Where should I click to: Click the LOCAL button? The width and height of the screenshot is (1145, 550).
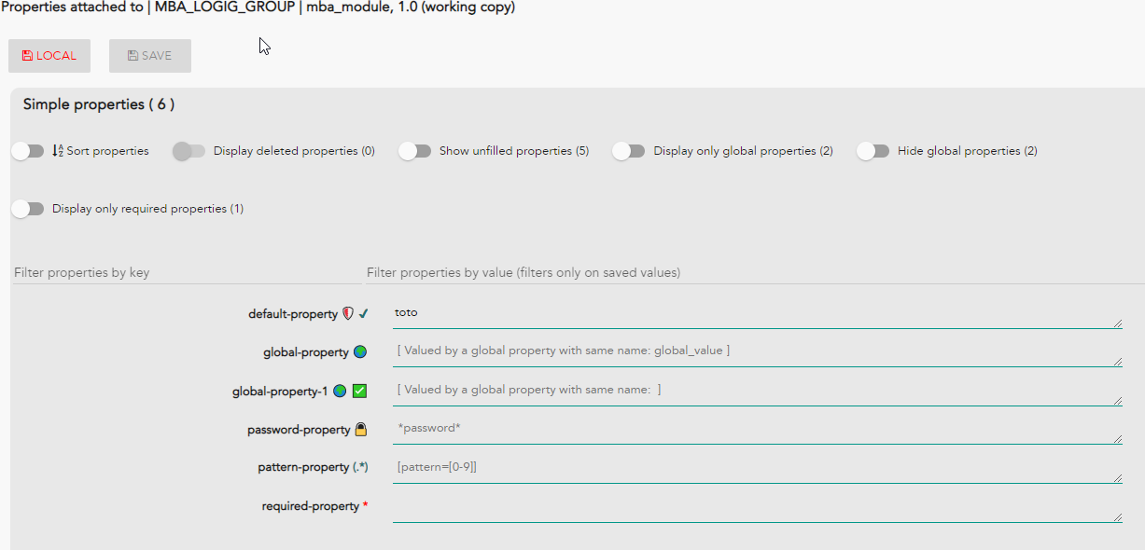point(49,56)
